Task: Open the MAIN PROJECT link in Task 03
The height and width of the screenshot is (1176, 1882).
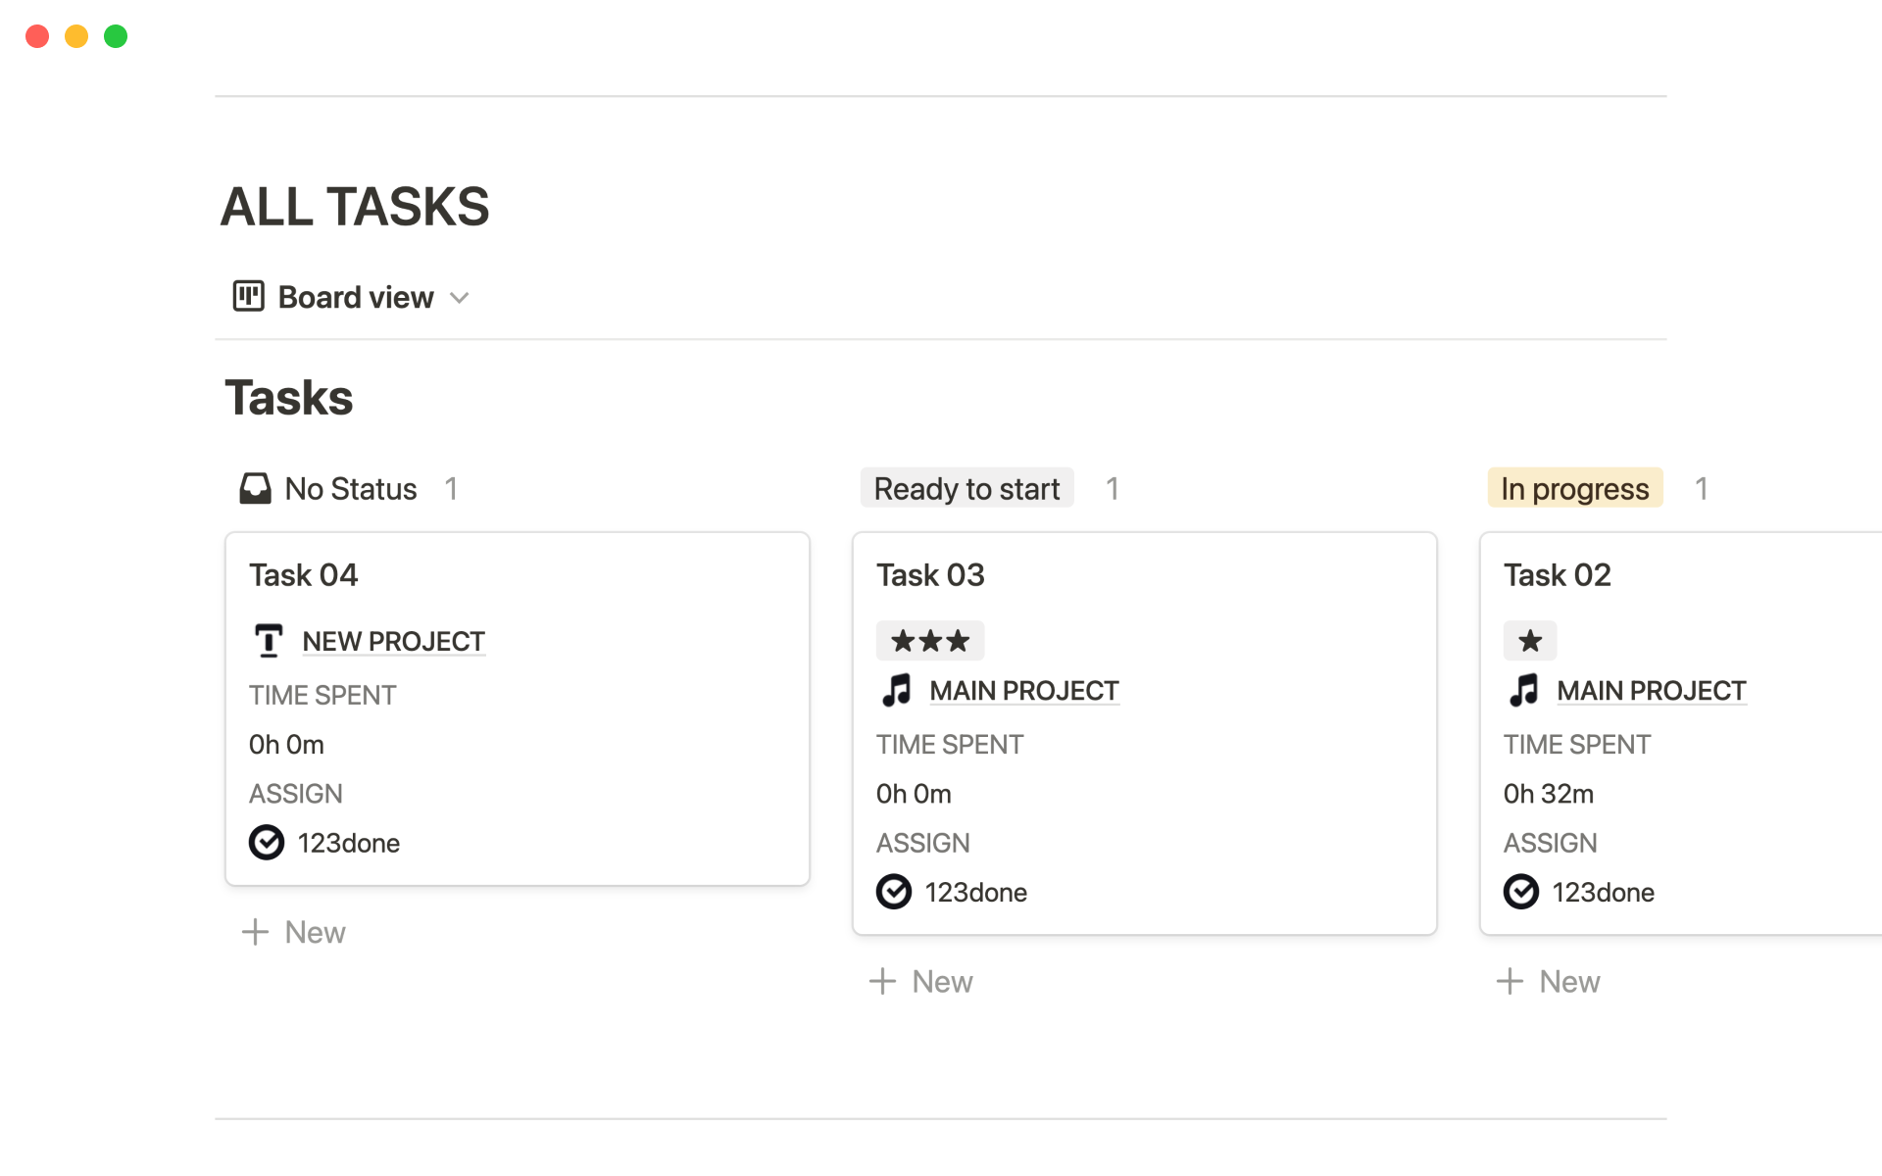Action: [x=1023, y=691]
